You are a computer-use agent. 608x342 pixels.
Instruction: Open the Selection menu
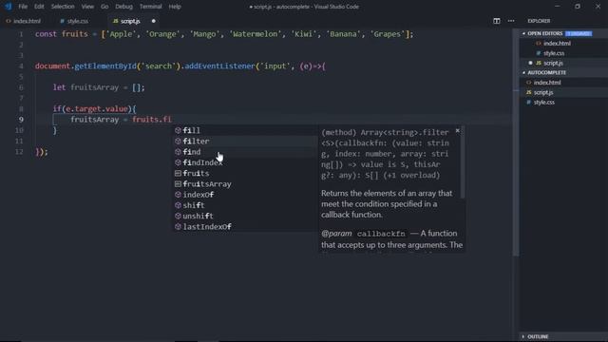tap(63, 7)
